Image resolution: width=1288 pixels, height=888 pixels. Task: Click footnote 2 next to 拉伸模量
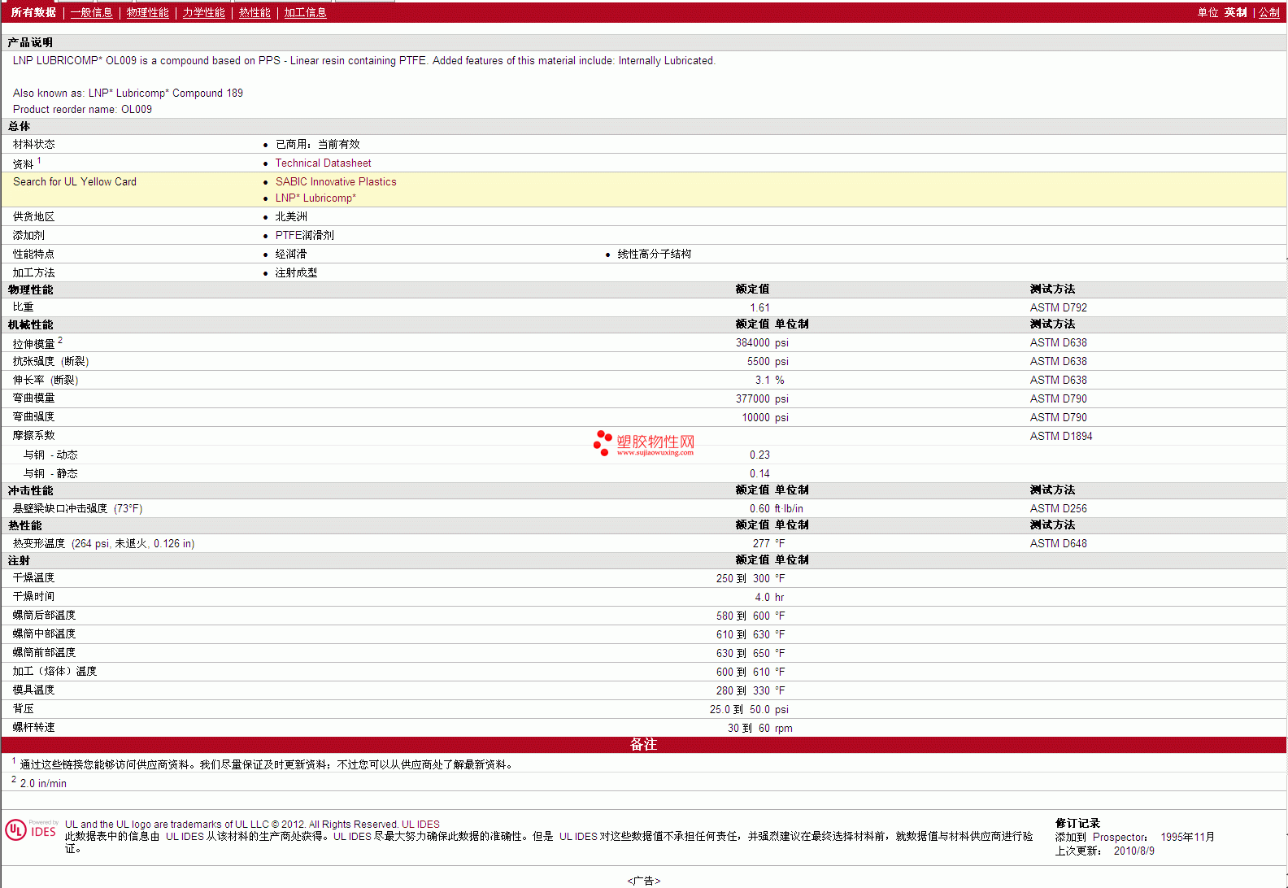60,341
